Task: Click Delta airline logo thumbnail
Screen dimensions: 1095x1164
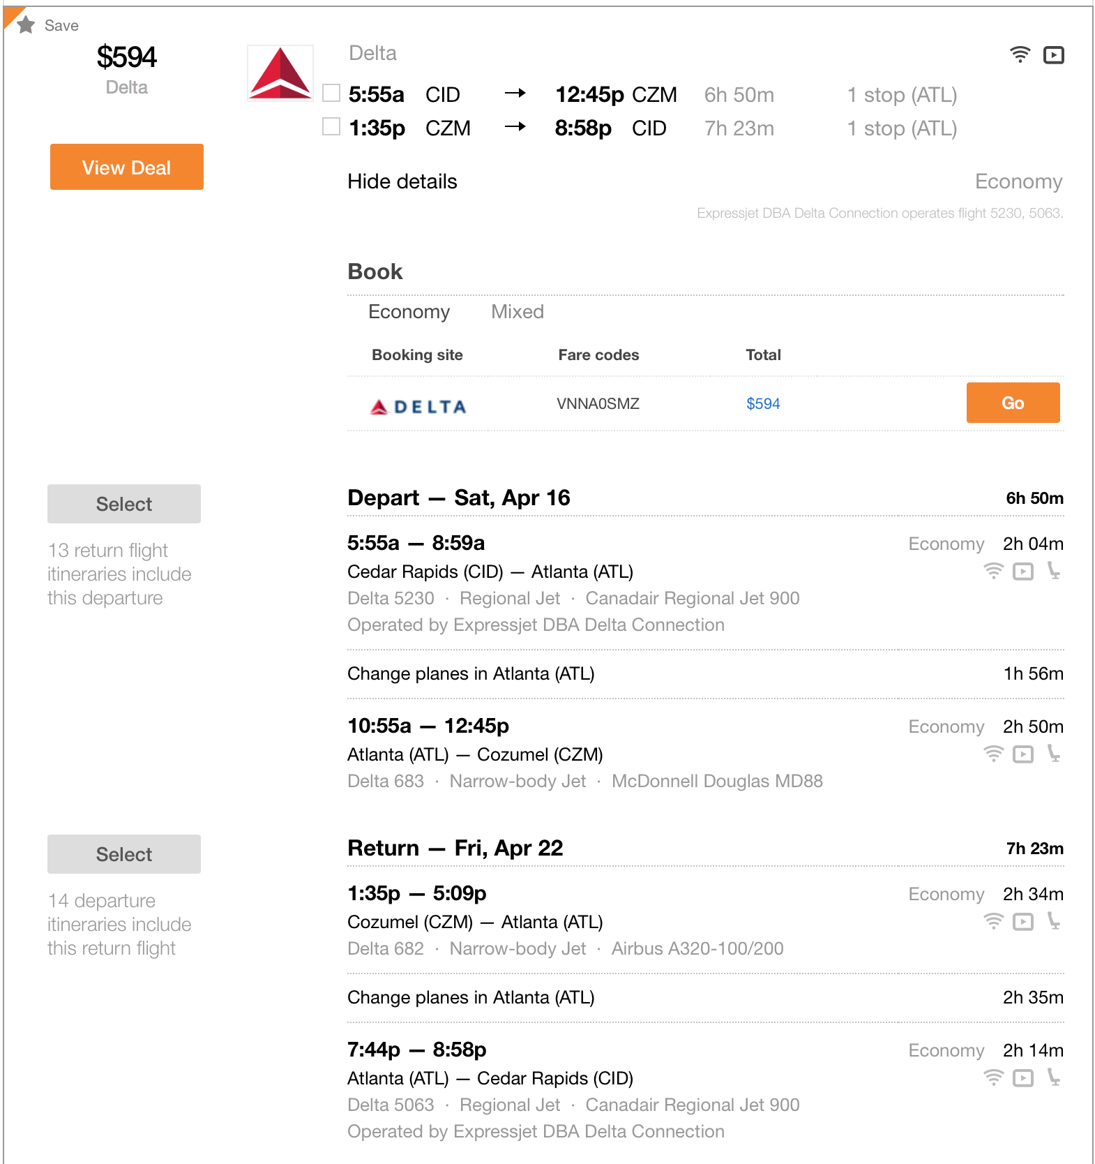Action: tap(280, 73)
